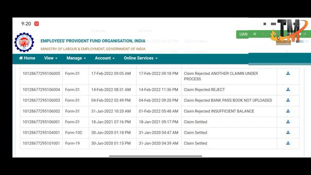This screenshot has height=175, width=311.
Task: Click status 'Claim Rejected INSUFFICIENT BALANCE'
Action: 219,111
